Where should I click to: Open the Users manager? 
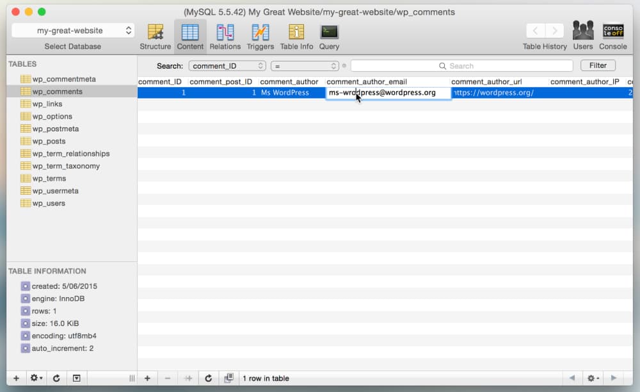pos(582,35)
